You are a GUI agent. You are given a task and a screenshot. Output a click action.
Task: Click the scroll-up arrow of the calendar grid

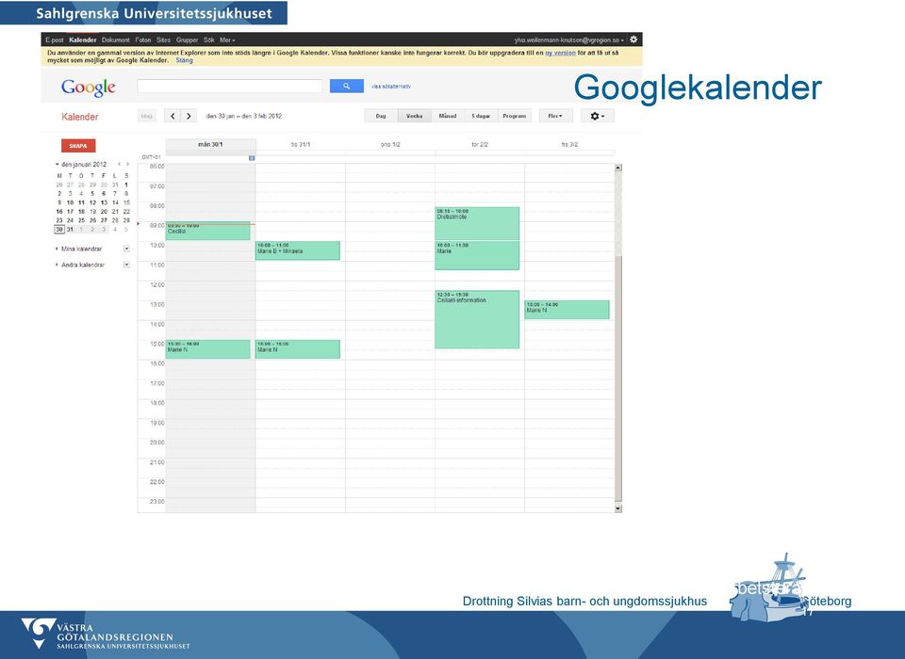point(618,168)
